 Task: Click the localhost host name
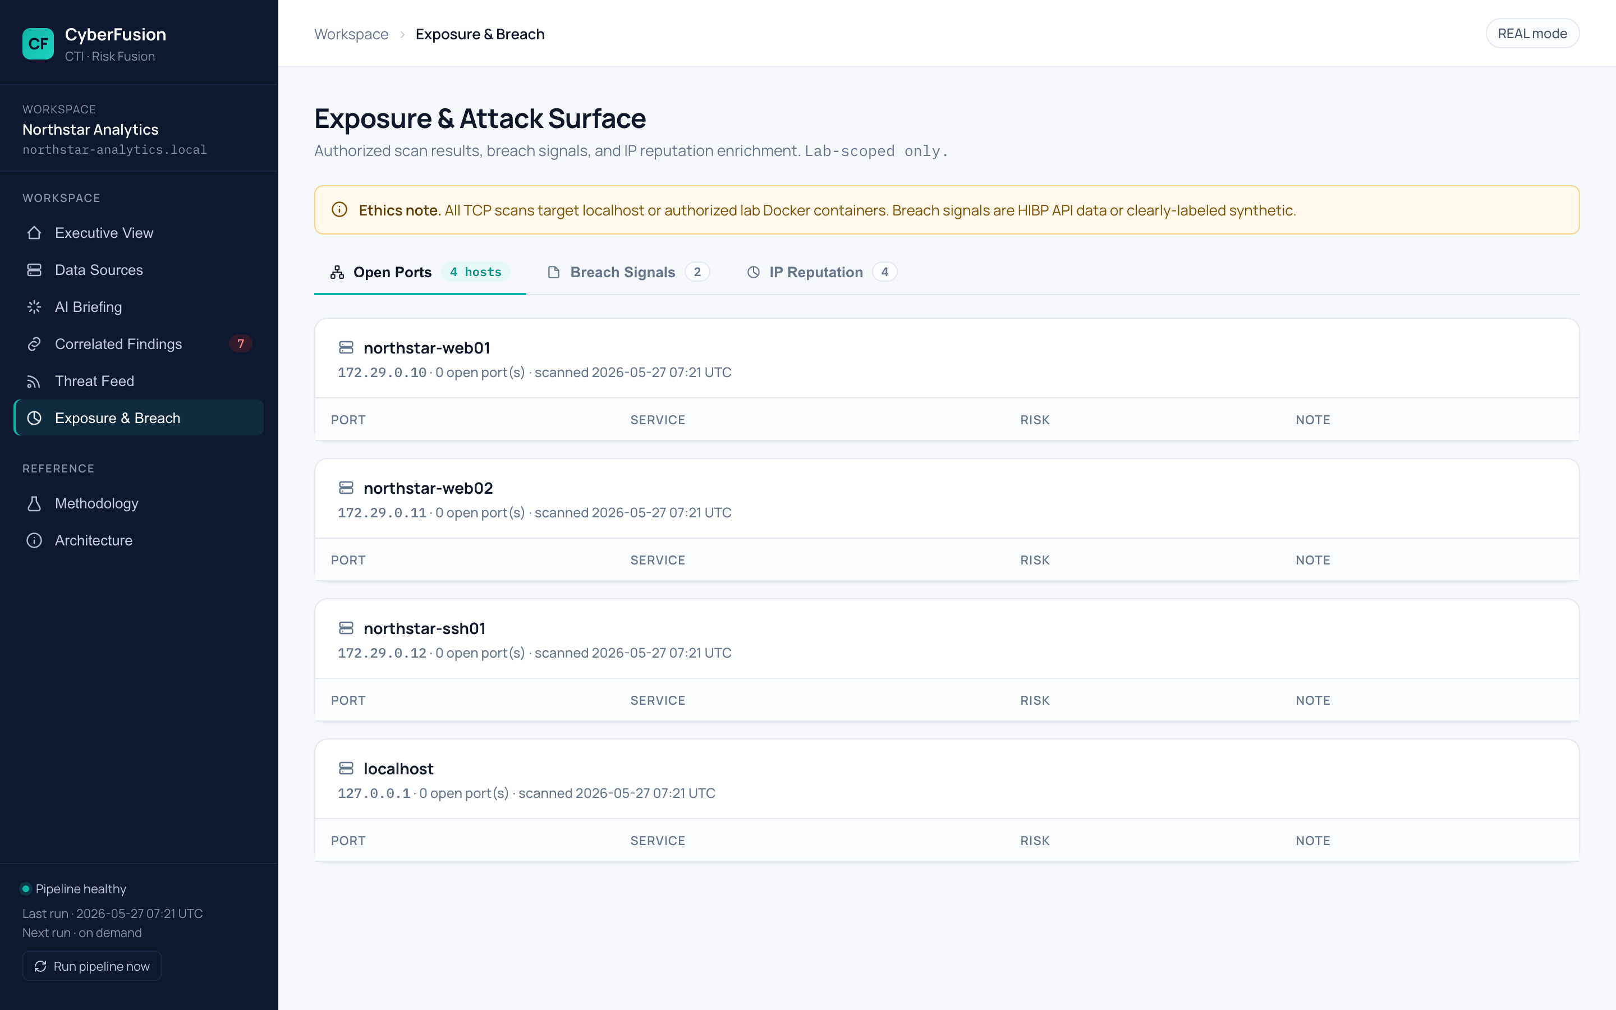tap(398, 768)
